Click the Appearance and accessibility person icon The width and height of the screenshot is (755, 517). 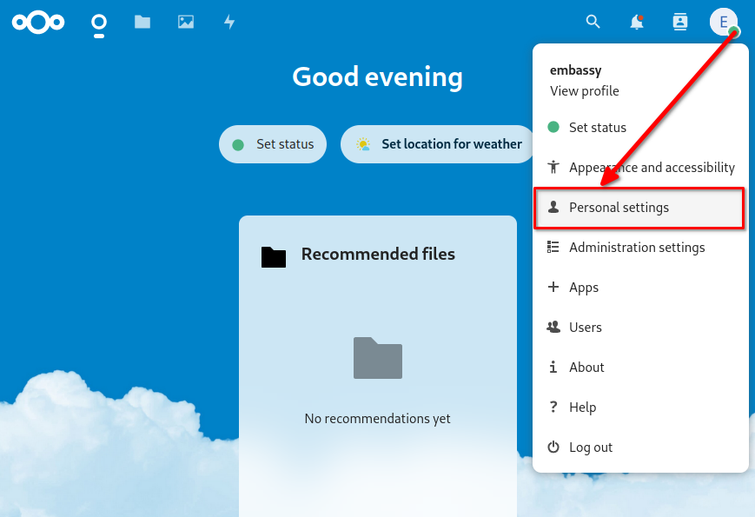(x=553, y=167)
